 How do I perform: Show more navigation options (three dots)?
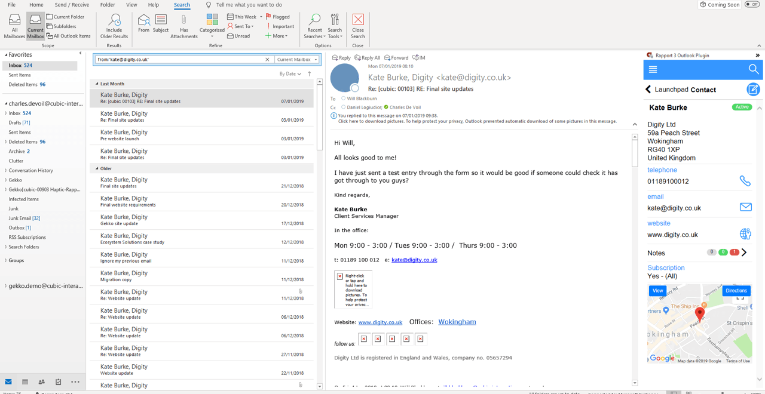(x=75, y=382)
